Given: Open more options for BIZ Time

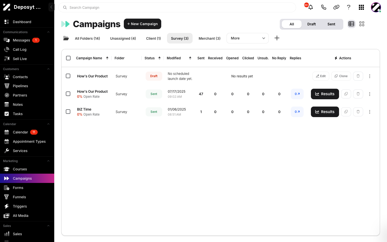Looking at the screenshot, I should click(370, 112).
